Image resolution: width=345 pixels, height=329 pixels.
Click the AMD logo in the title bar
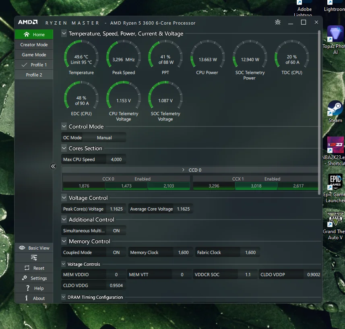(28, 22)
